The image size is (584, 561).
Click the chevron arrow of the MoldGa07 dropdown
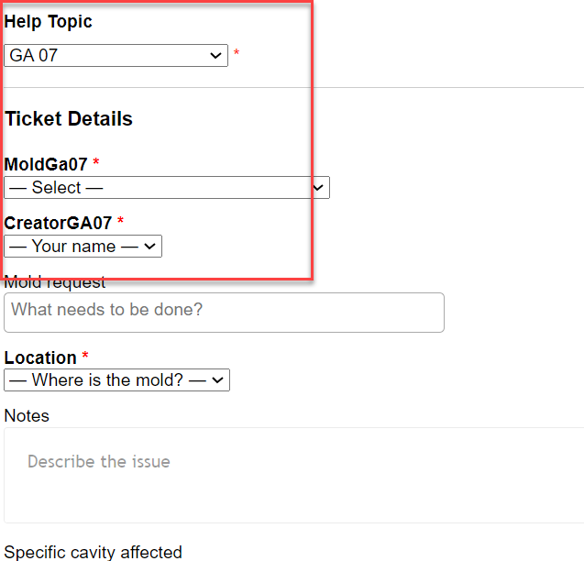pos(319,188)
